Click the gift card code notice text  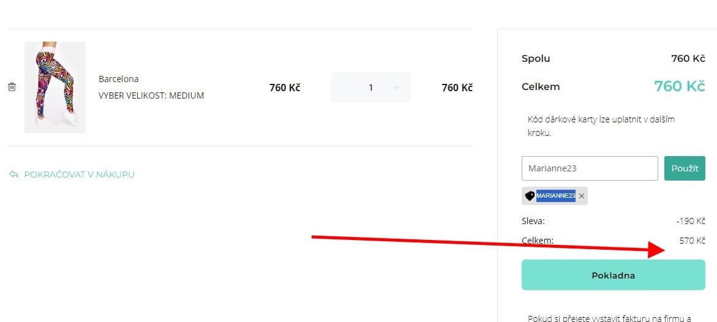[601, 126]
